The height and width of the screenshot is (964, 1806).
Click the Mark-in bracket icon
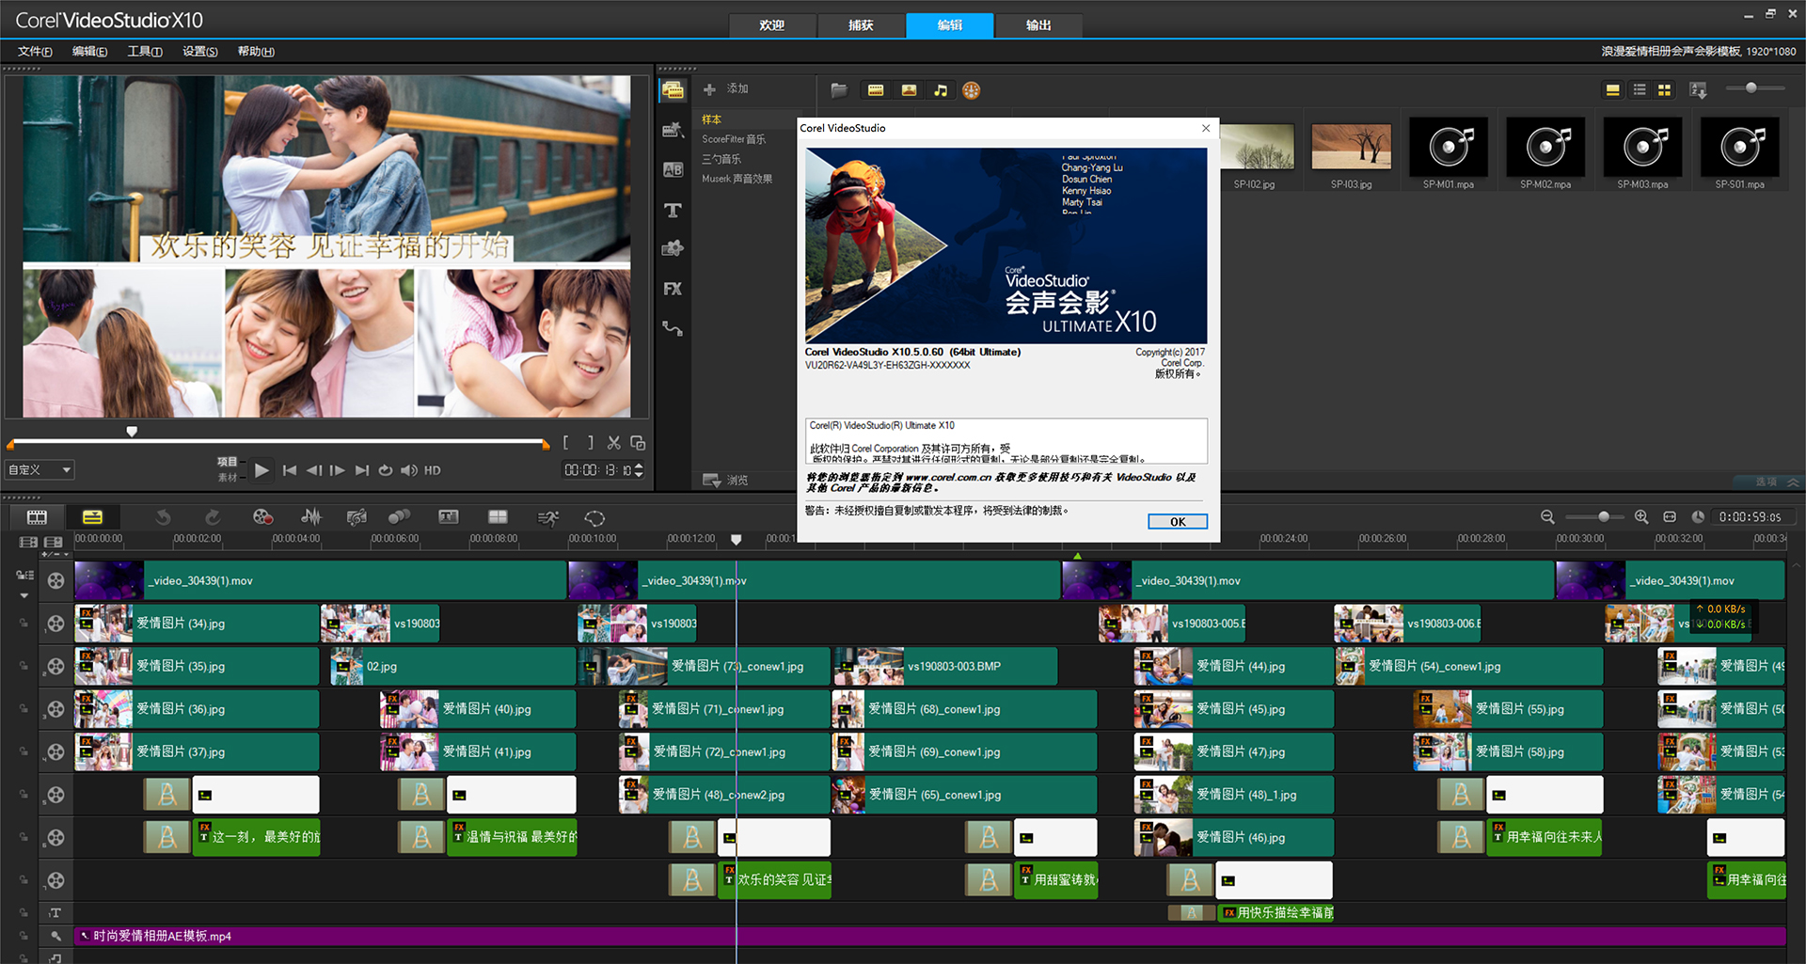point(566,443)
